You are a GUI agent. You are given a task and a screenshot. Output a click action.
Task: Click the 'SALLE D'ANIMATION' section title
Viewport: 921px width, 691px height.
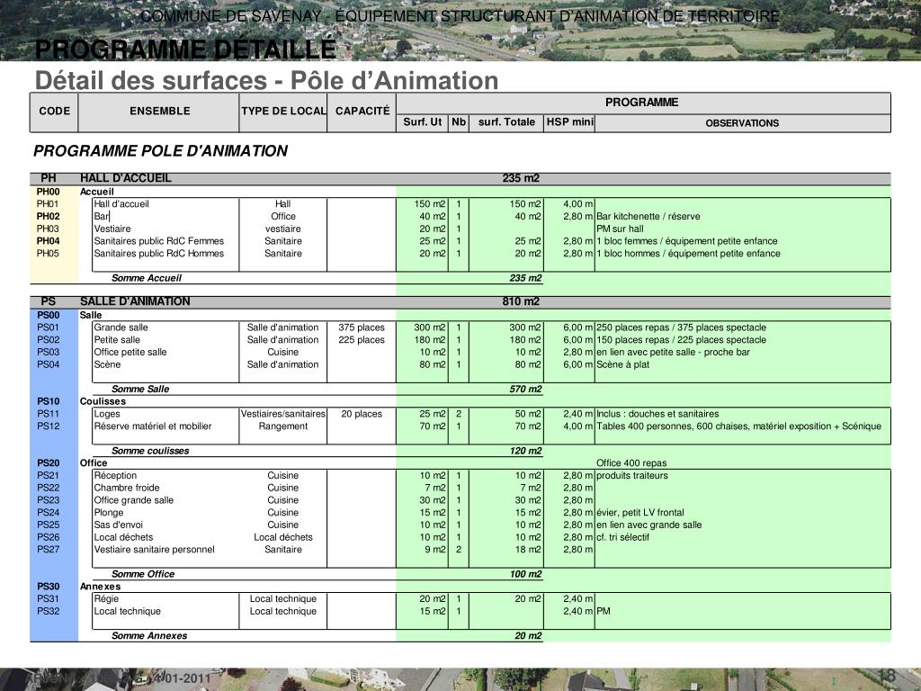pyautogui.click(x=135, y=301)
